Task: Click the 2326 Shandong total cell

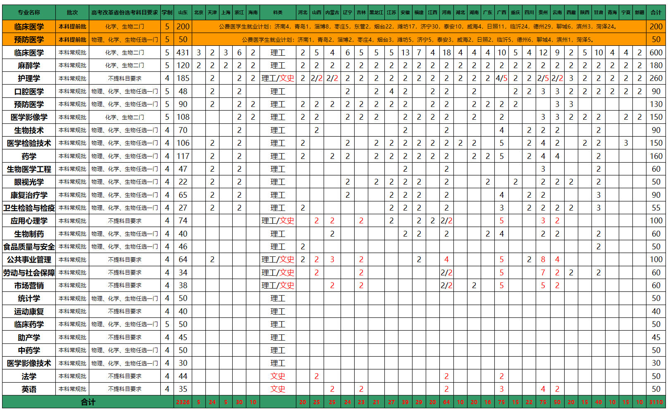Action: click(x=183, y=402)
